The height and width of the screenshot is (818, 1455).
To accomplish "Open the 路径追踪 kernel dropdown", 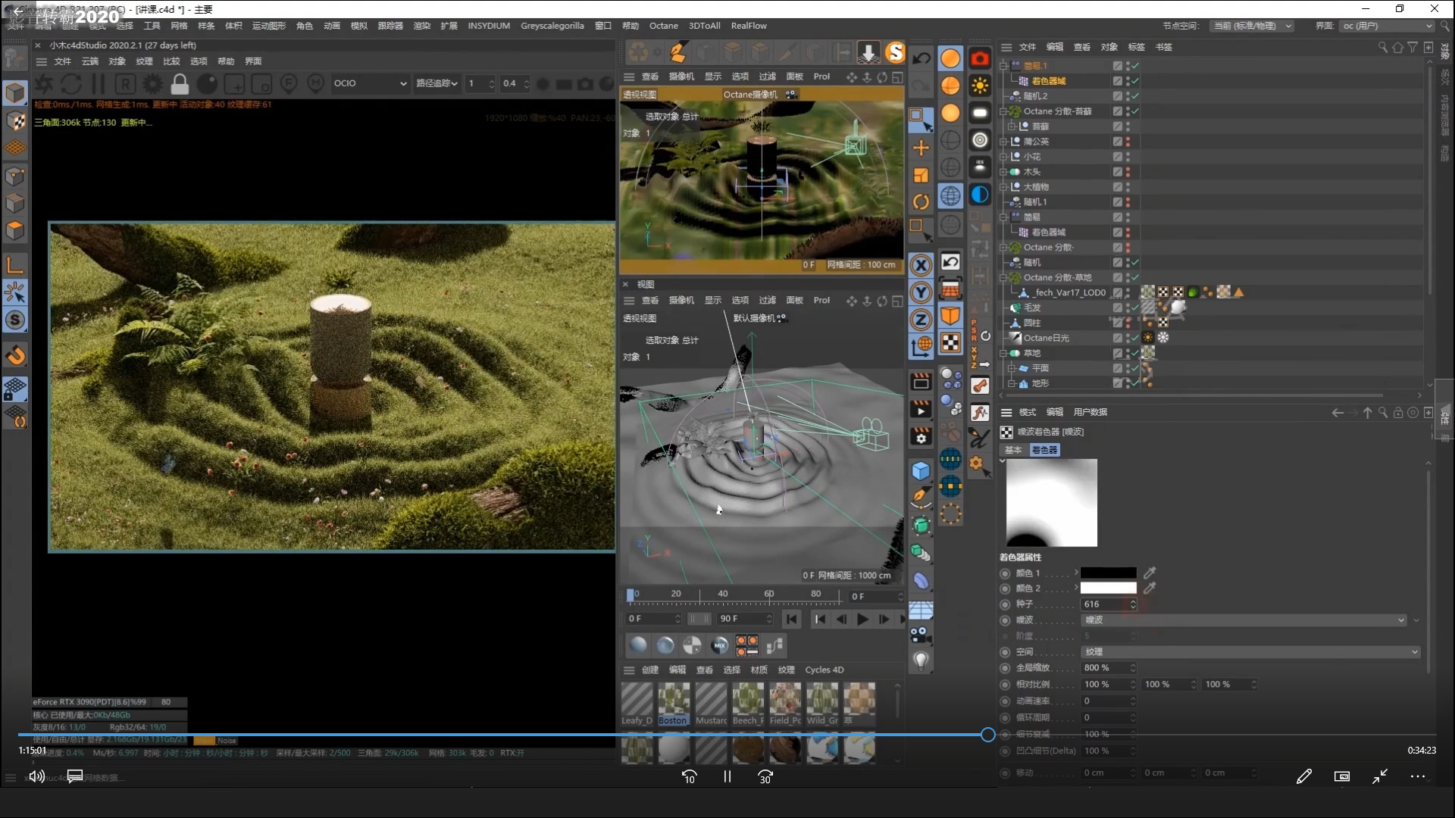I will point(437,83).
